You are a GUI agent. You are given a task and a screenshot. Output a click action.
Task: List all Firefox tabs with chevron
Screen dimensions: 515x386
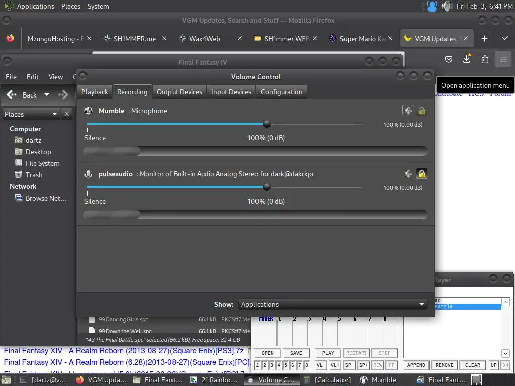(x=505, y=38)
